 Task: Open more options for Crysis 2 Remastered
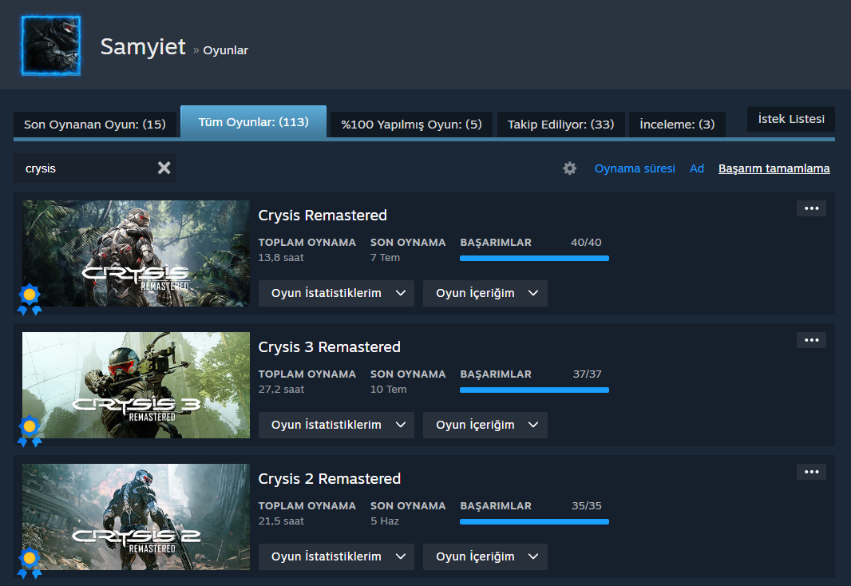tap(811, 472)
